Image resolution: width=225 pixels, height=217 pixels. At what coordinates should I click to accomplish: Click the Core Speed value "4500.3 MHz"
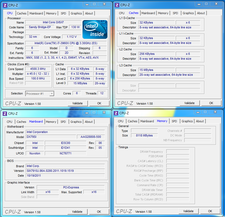click(38, 69)
